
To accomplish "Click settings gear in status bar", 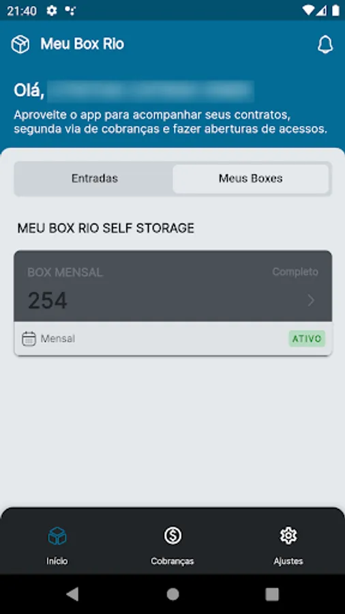I will tap(52, 10).
